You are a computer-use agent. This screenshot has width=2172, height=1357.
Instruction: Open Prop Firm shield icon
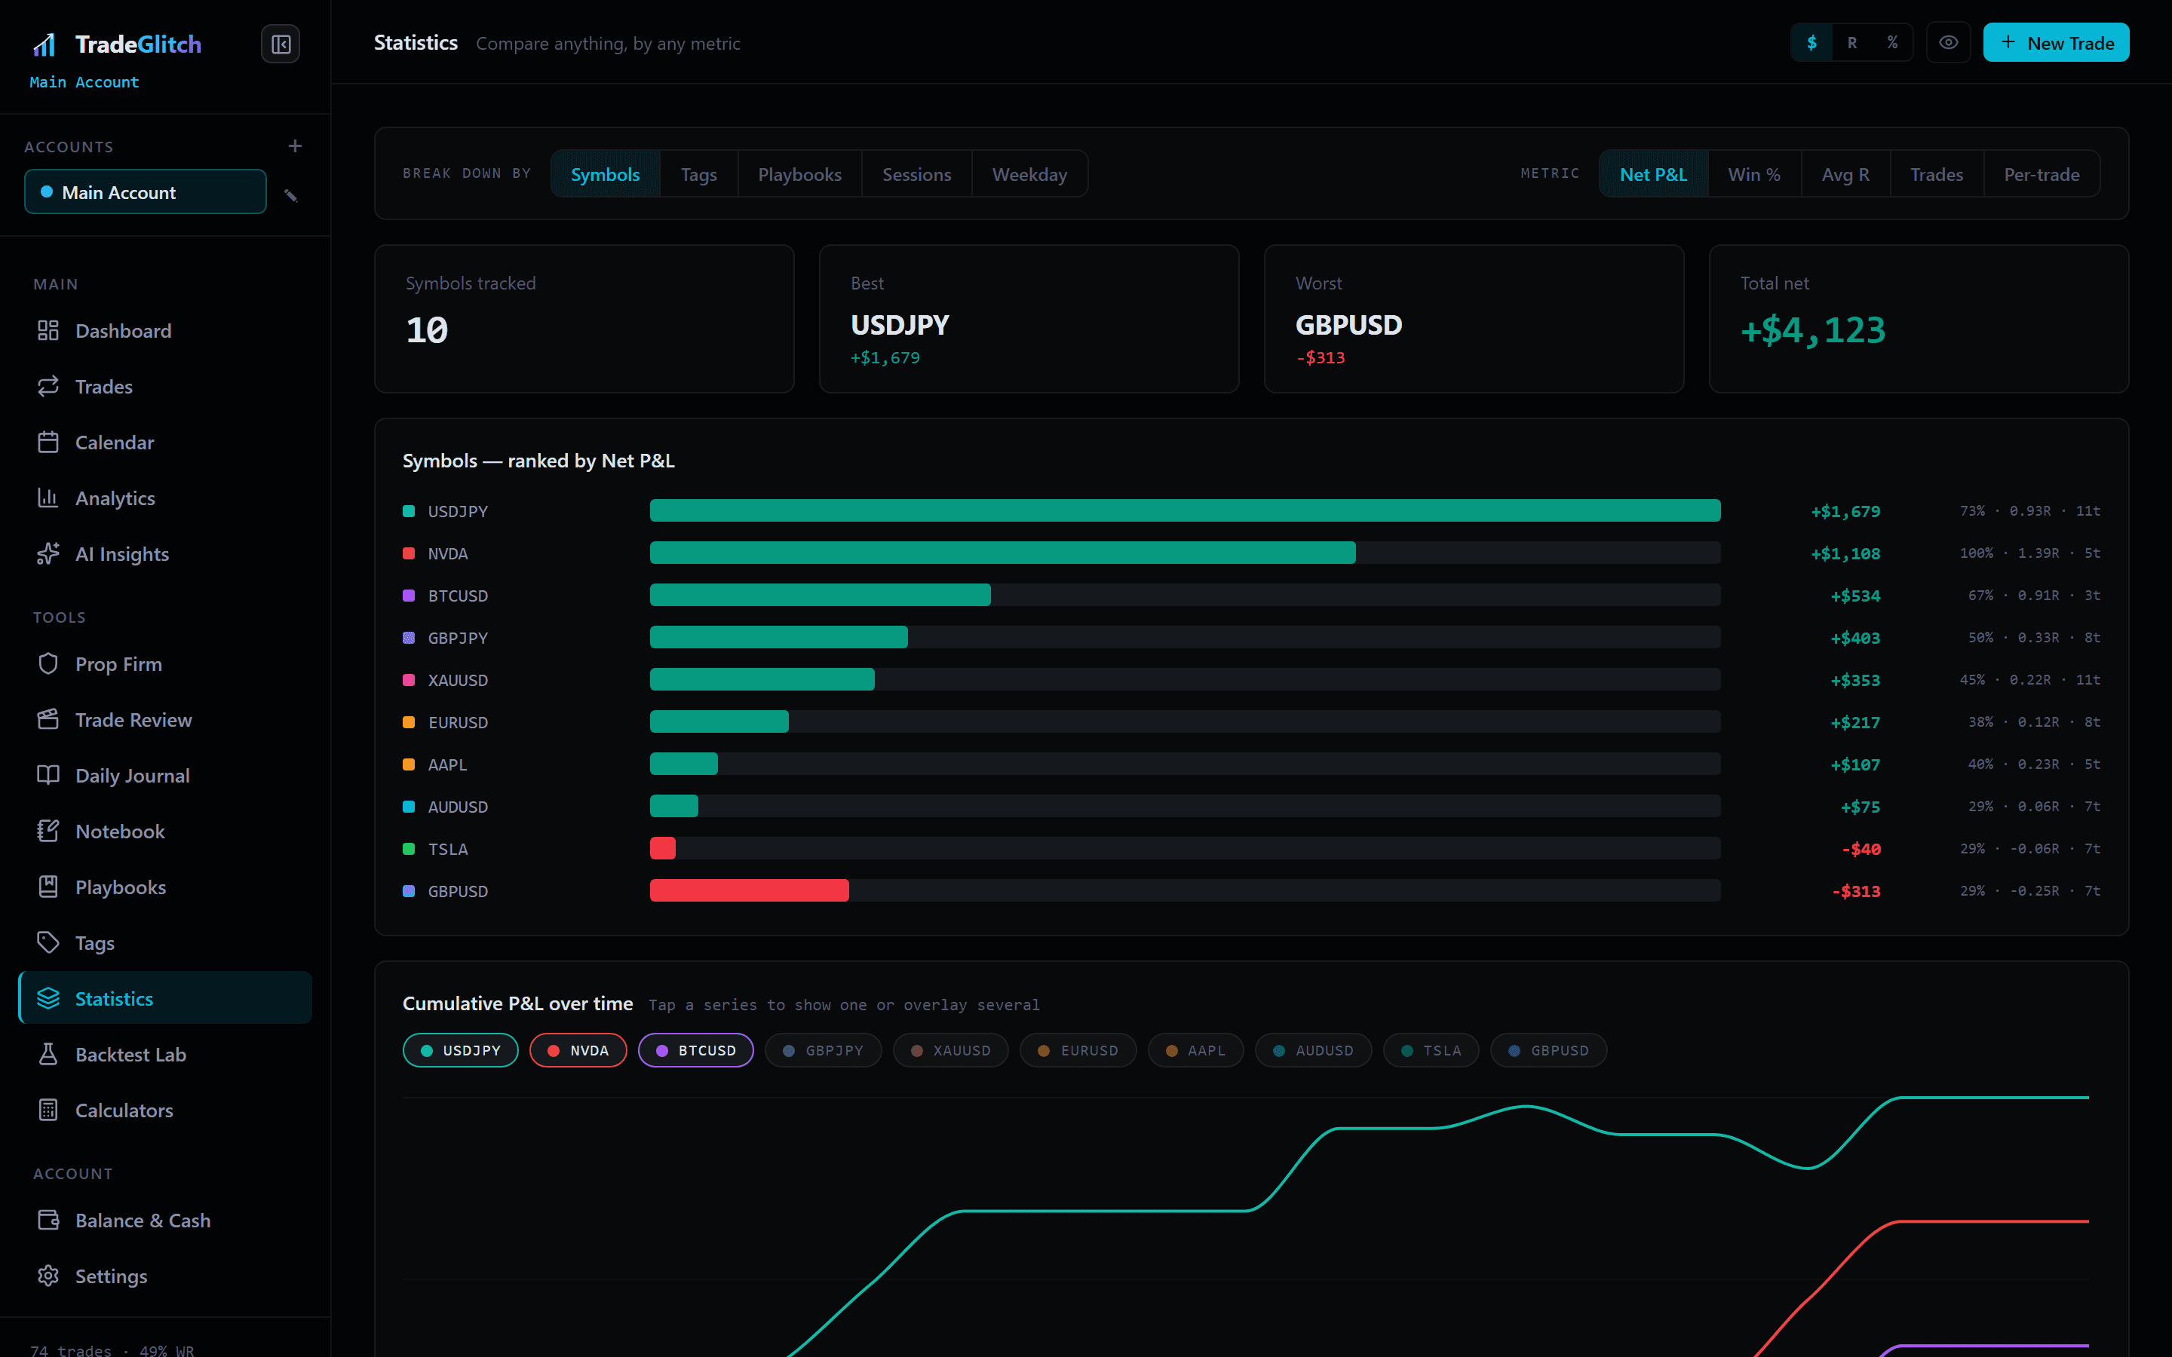pos(48,663)
